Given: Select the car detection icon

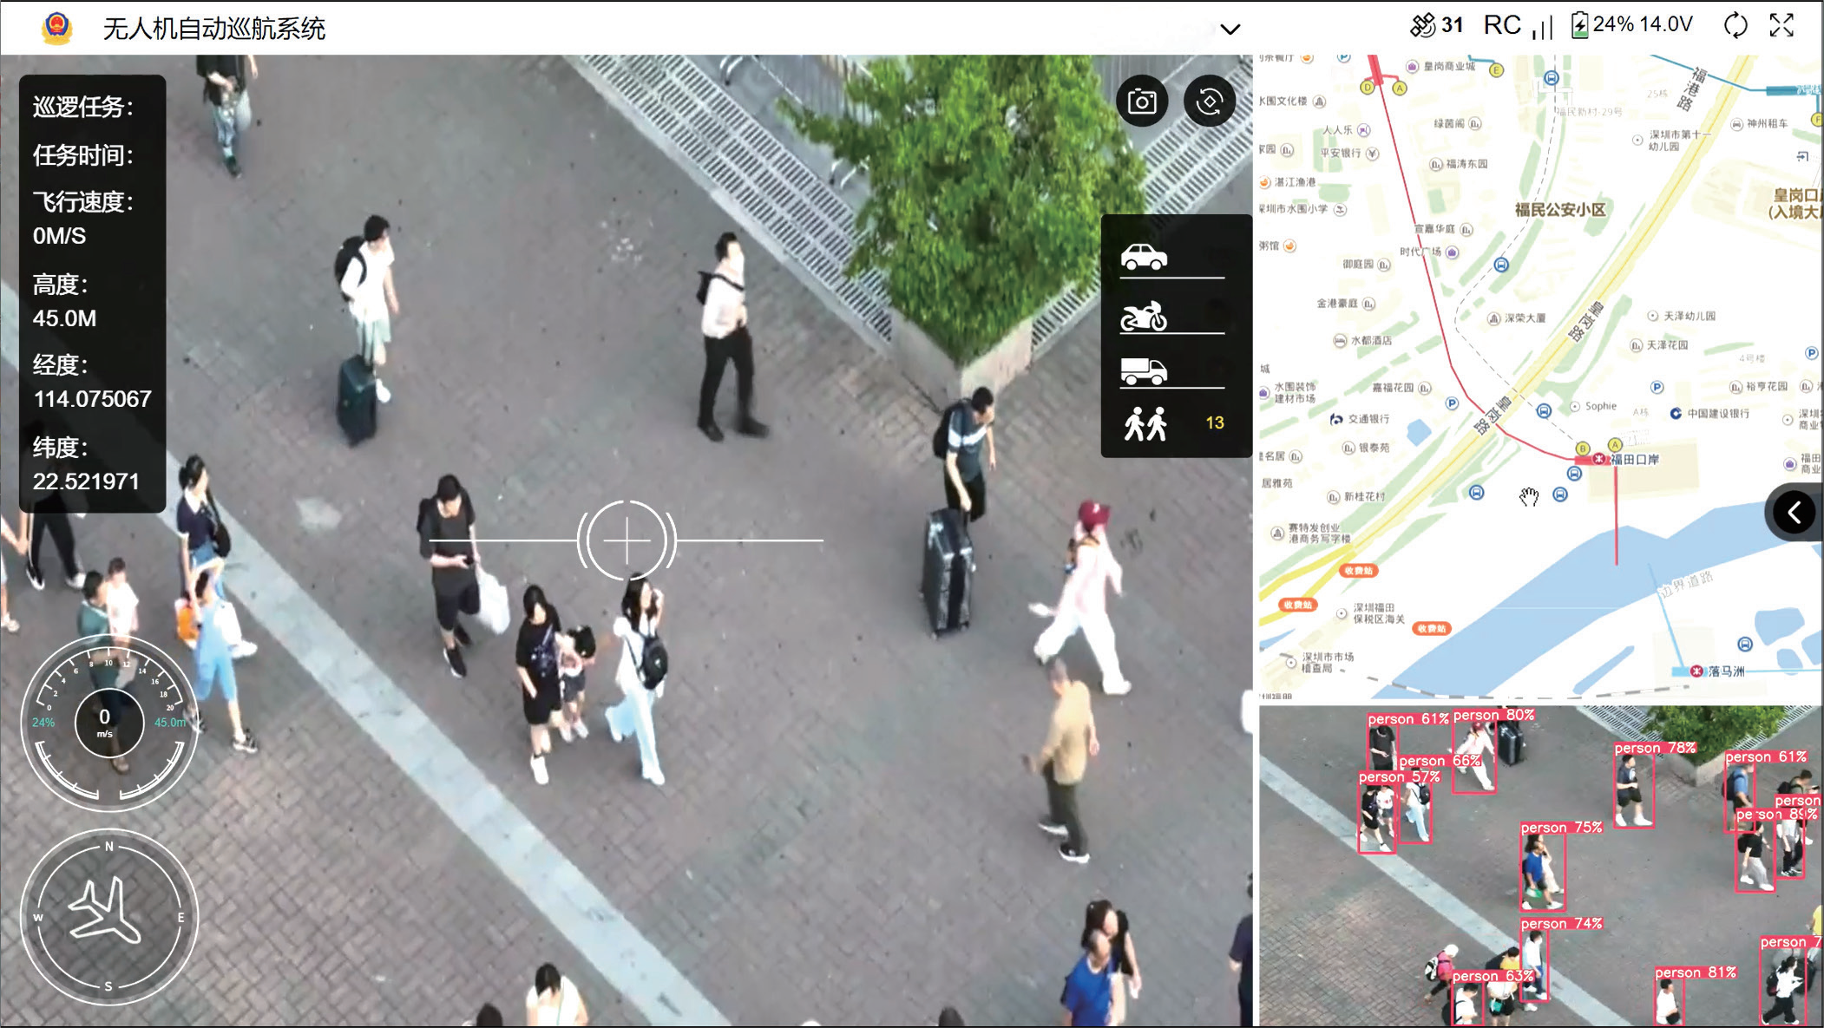Looking at the screenshot, I should [1144, 257].
